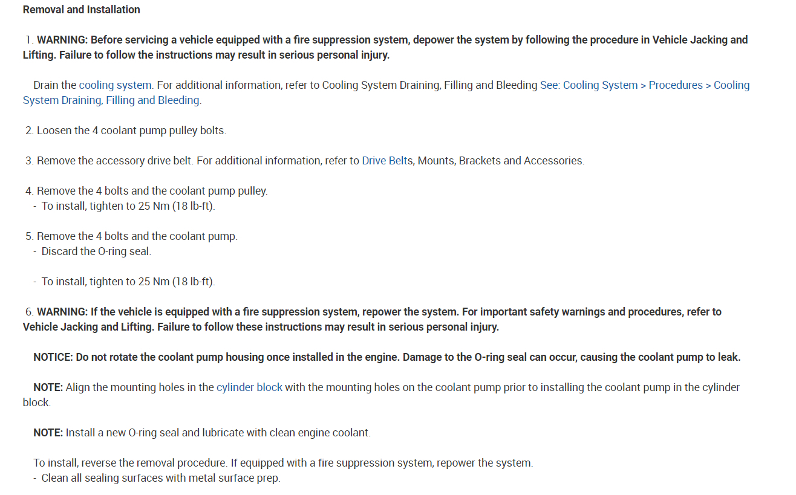
Task: Open the "Drive Belts" link
Action: click(387, 161)
